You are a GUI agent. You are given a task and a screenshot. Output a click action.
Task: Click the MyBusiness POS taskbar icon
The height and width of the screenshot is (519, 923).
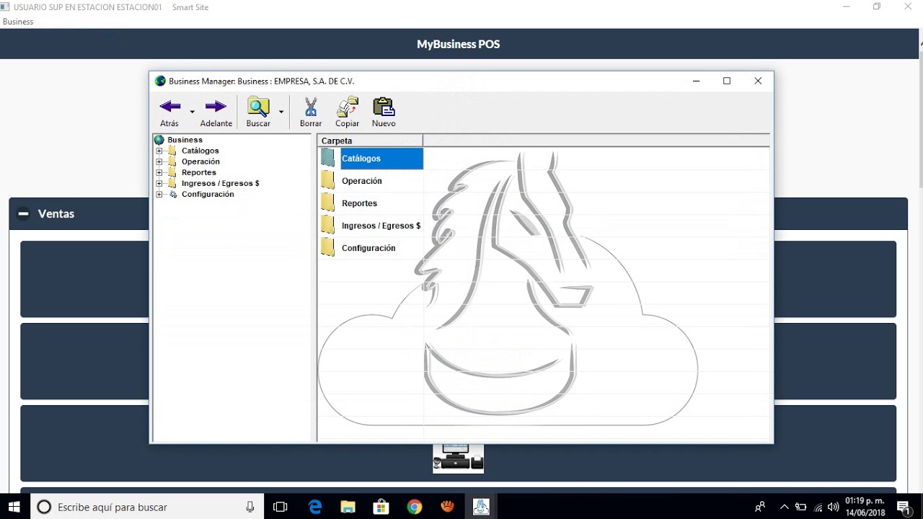pos(481,507)
